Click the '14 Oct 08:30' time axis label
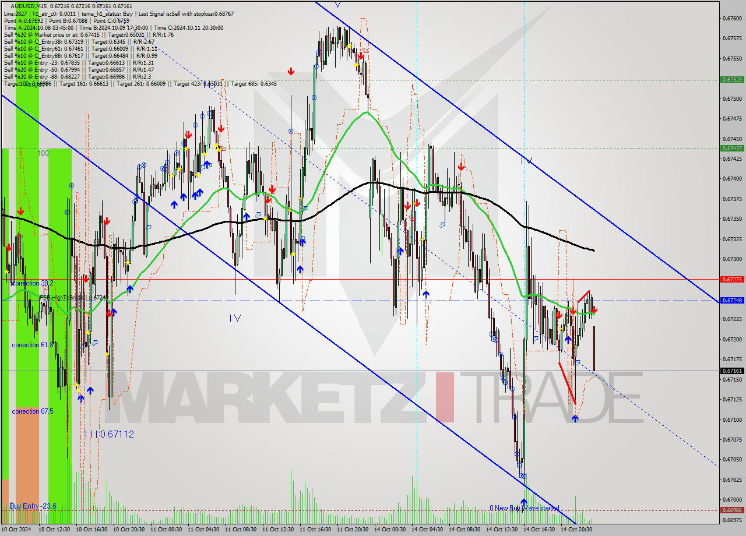This screenshot has width=746, height=536. pos(465,530)
